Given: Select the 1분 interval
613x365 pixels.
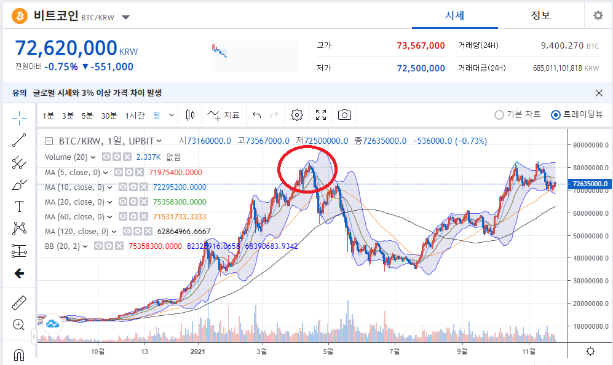Looking at the screenshot, I should [49, 116].
